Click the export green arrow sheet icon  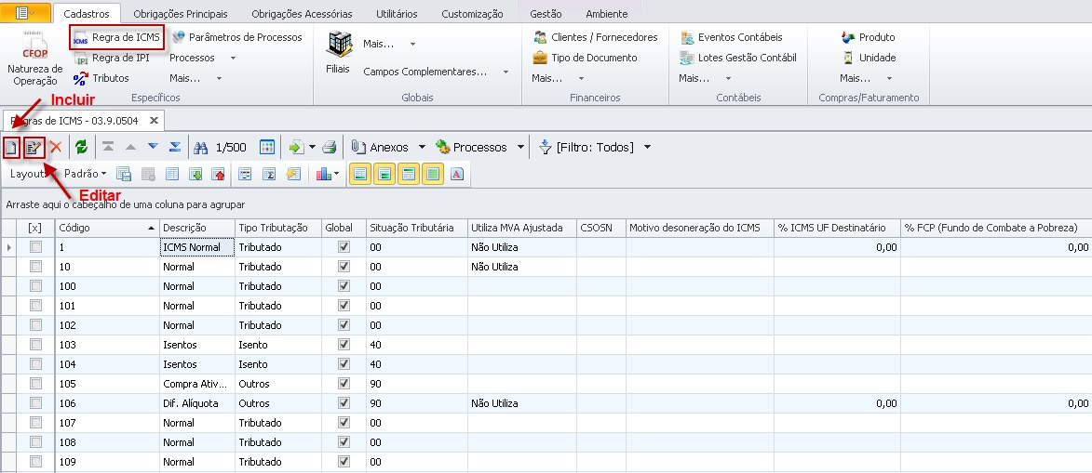[297, 148]
